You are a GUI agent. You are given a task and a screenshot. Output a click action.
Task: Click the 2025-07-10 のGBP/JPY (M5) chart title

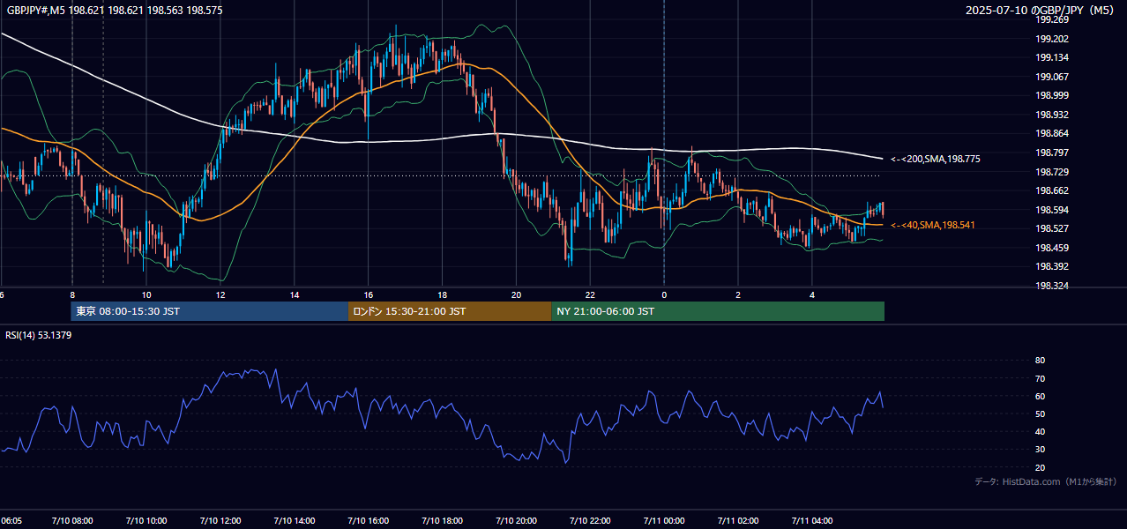coord(1041,11)
